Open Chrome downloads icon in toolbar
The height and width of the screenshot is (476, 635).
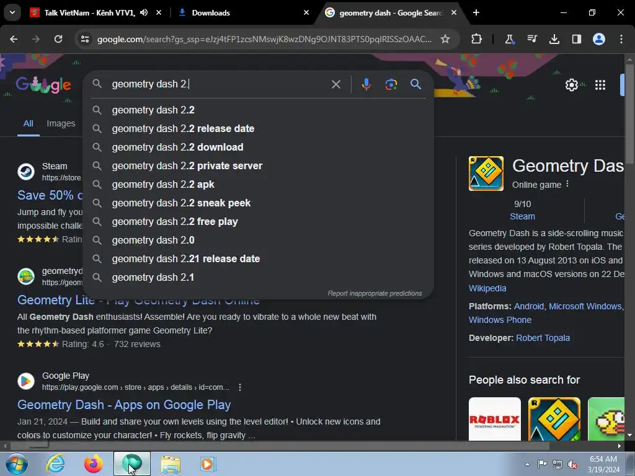554,39
